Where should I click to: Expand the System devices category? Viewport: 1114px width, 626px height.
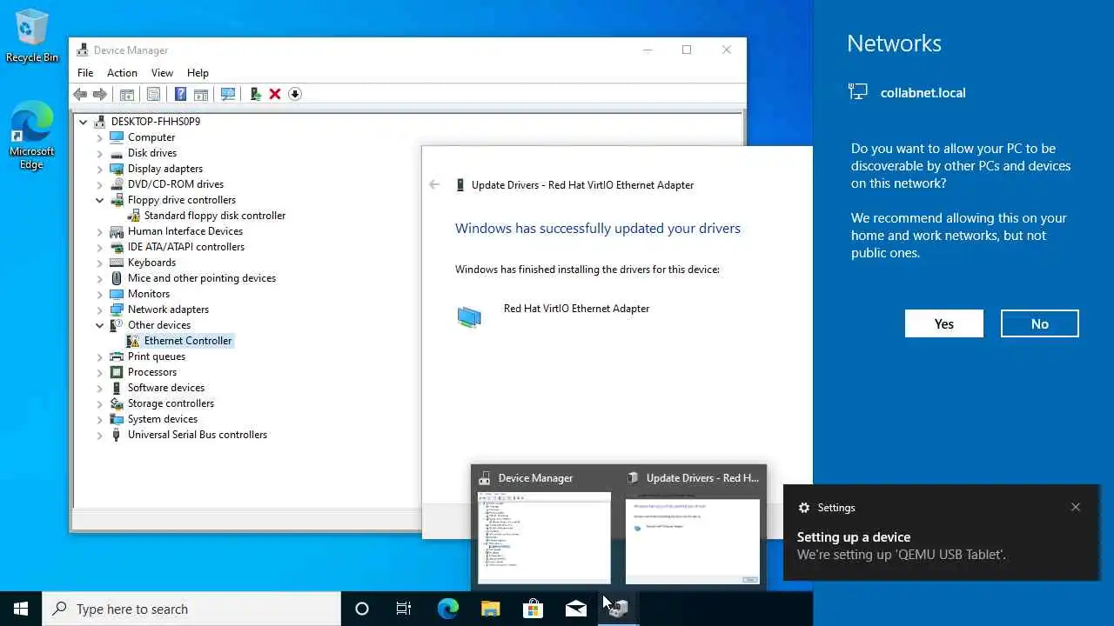[100, 419]
